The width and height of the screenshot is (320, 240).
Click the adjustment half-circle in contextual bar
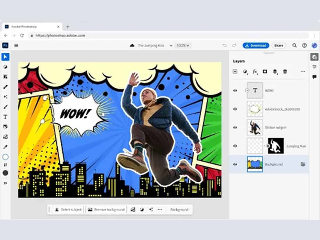(142, 210)
